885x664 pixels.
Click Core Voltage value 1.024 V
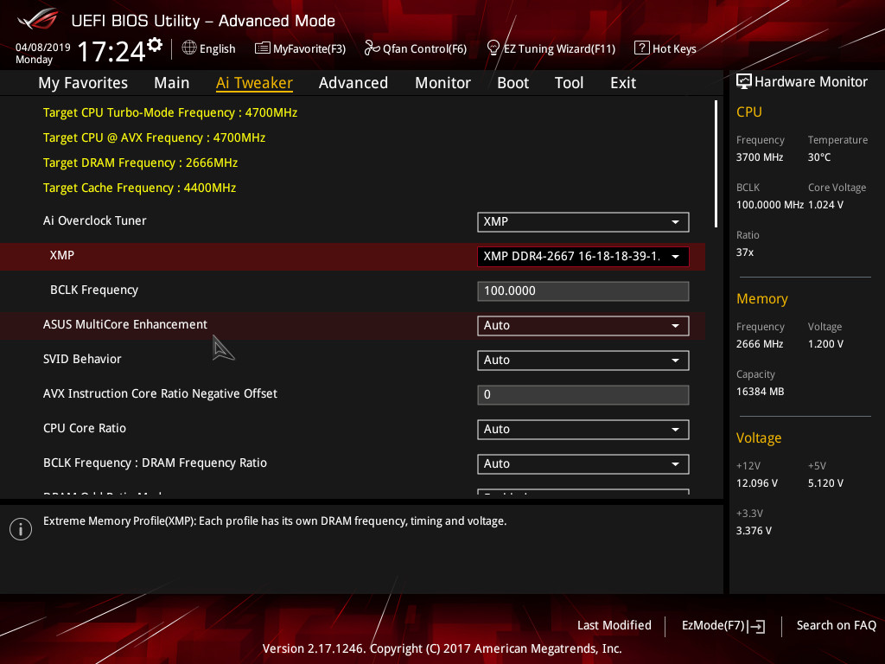pos(825,204)
